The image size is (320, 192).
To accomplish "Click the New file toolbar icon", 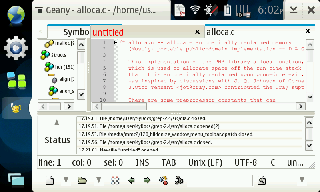I will coord(49,180).
